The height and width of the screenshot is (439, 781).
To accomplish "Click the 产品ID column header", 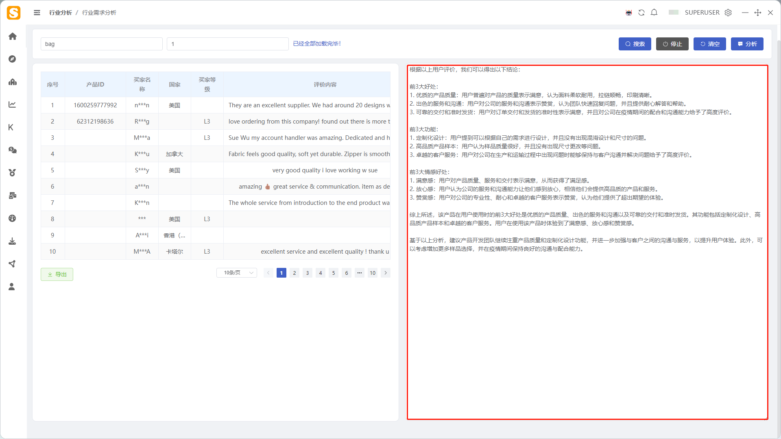I will pos(95,85).
